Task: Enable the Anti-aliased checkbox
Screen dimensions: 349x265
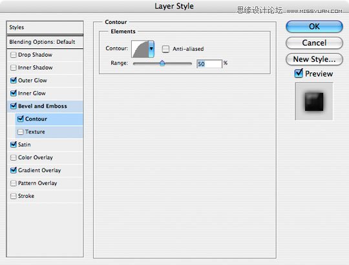Action: (x=165, y=49)
